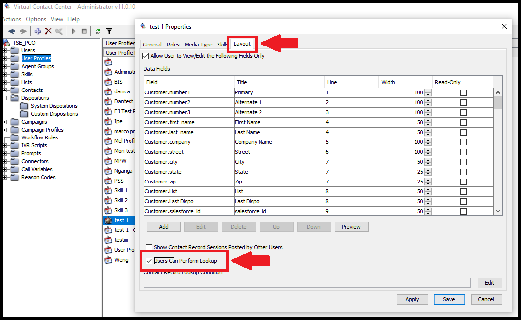Click the Preview button
The width and height of the screenshot is (521, 320).
pyautogui.click(x=351, y=227)
